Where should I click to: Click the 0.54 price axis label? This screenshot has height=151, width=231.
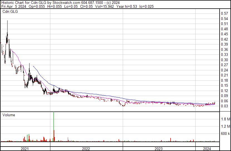[x=225, y=19]
